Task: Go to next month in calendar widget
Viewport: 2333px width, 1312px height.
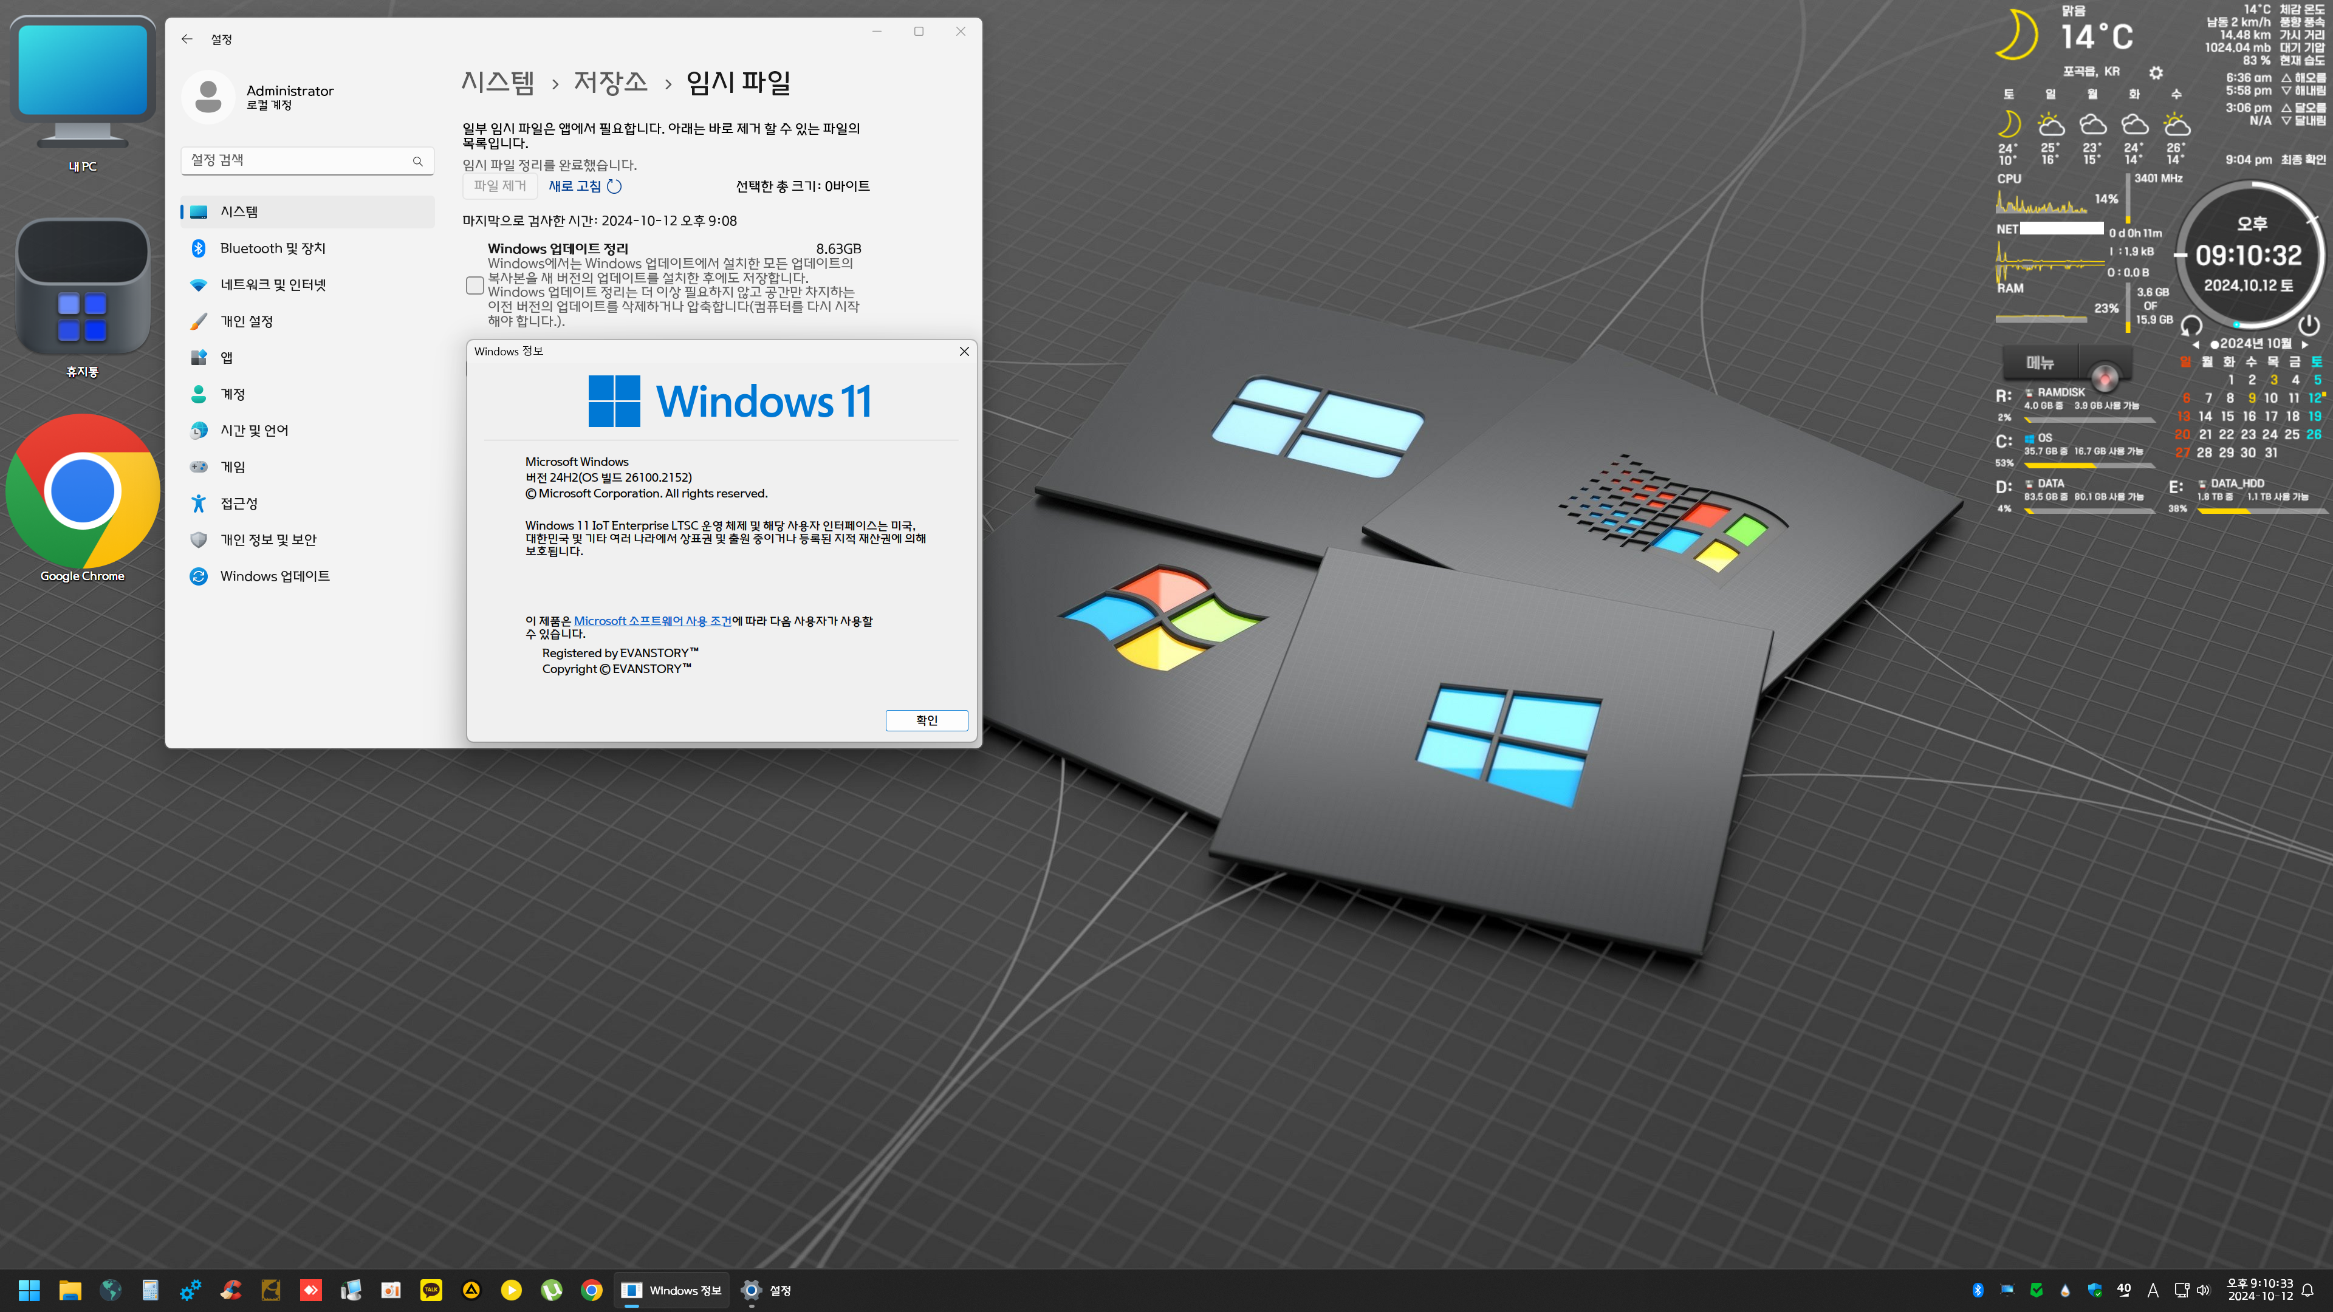Action: 2305,345
